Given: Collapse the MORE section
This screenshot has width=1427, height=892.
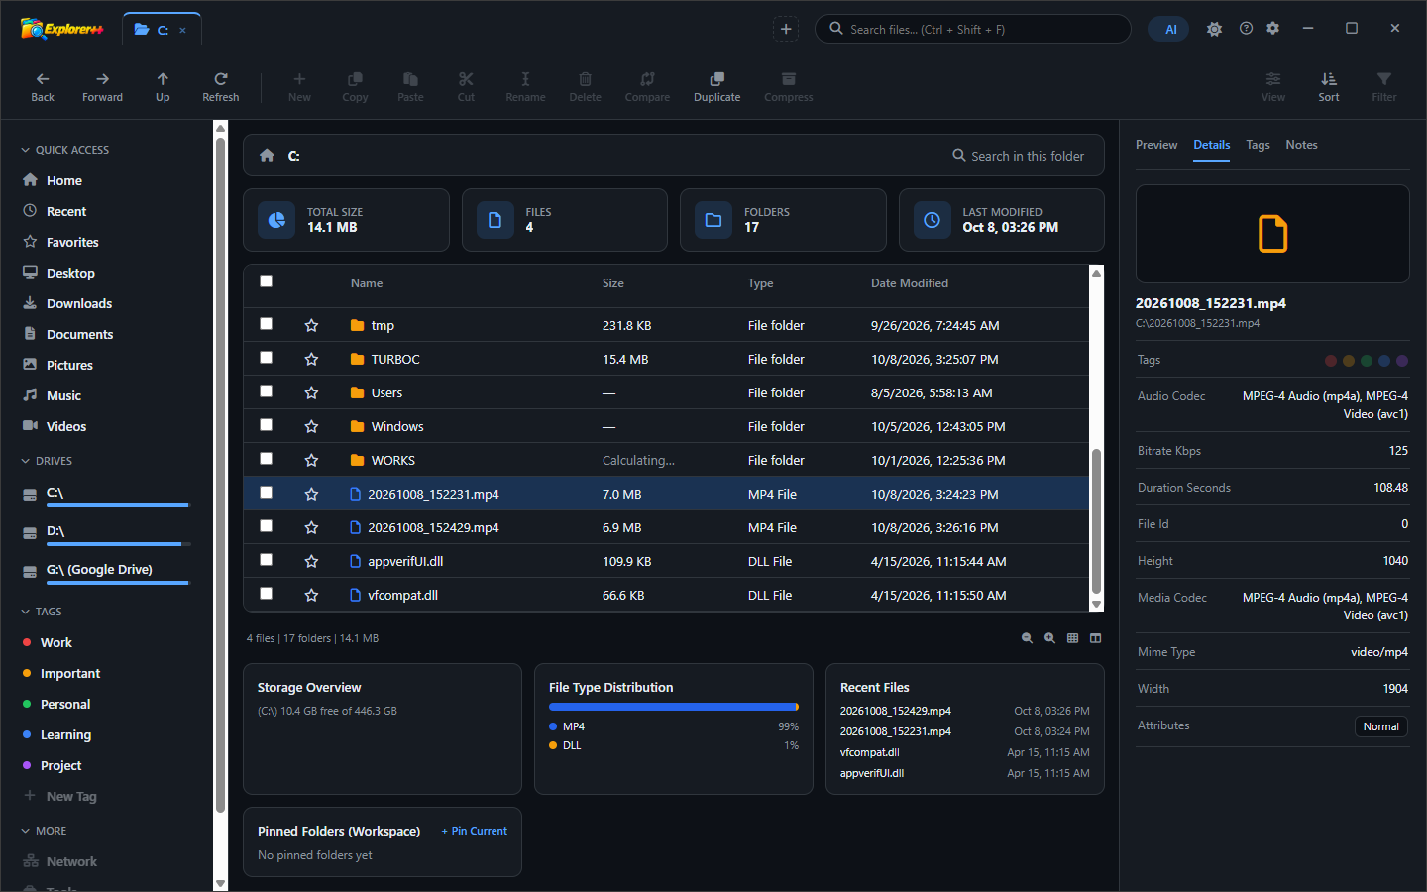Looking at the screenshot, I should [44, 831].
